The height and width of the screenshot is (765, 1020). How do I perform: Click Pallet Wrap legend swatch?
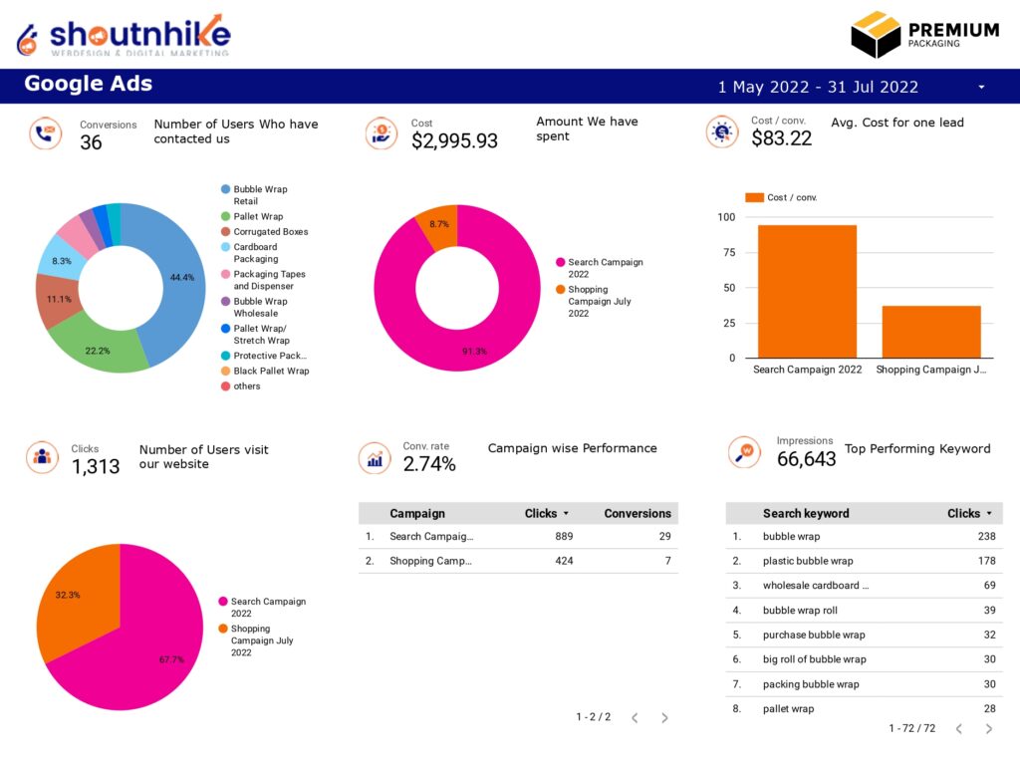click(x=226, y=216)
